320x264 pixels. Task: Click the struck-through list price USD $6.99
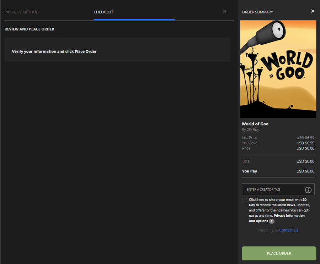[305, 138]
